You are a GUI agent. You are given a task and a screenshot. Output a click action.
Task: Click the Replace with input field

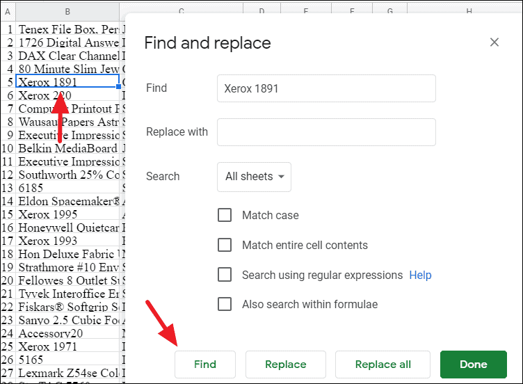coord(326,132)
